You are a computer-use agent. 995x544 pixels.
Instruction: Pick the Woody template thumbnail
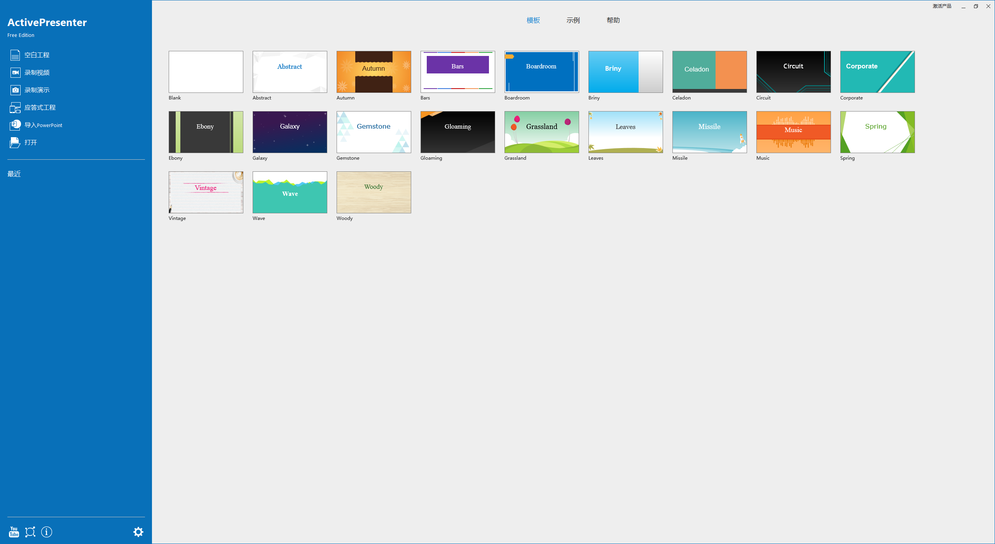pyautogui.click(x=374, y=192)
